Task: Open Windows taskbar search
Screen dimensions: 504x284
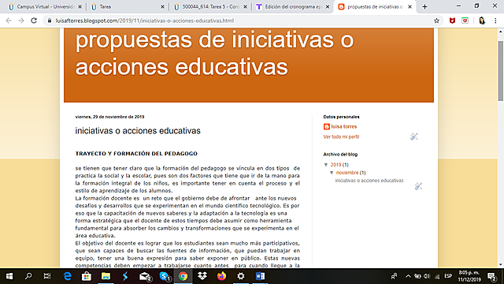Action: (28, 276)
